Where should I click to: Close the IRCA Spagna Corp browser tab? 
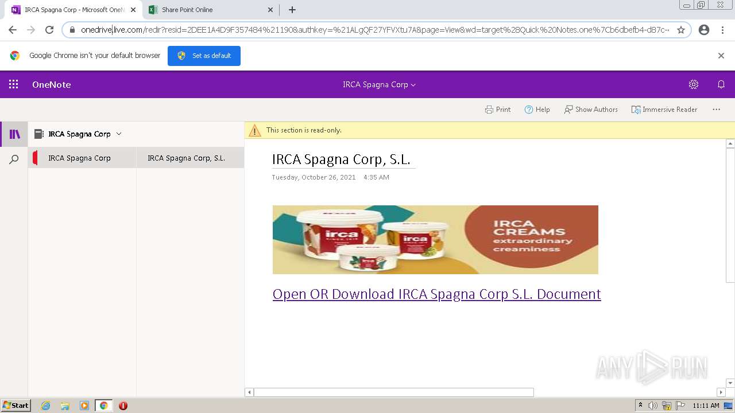pyautogui.click(x=133, y=10)
